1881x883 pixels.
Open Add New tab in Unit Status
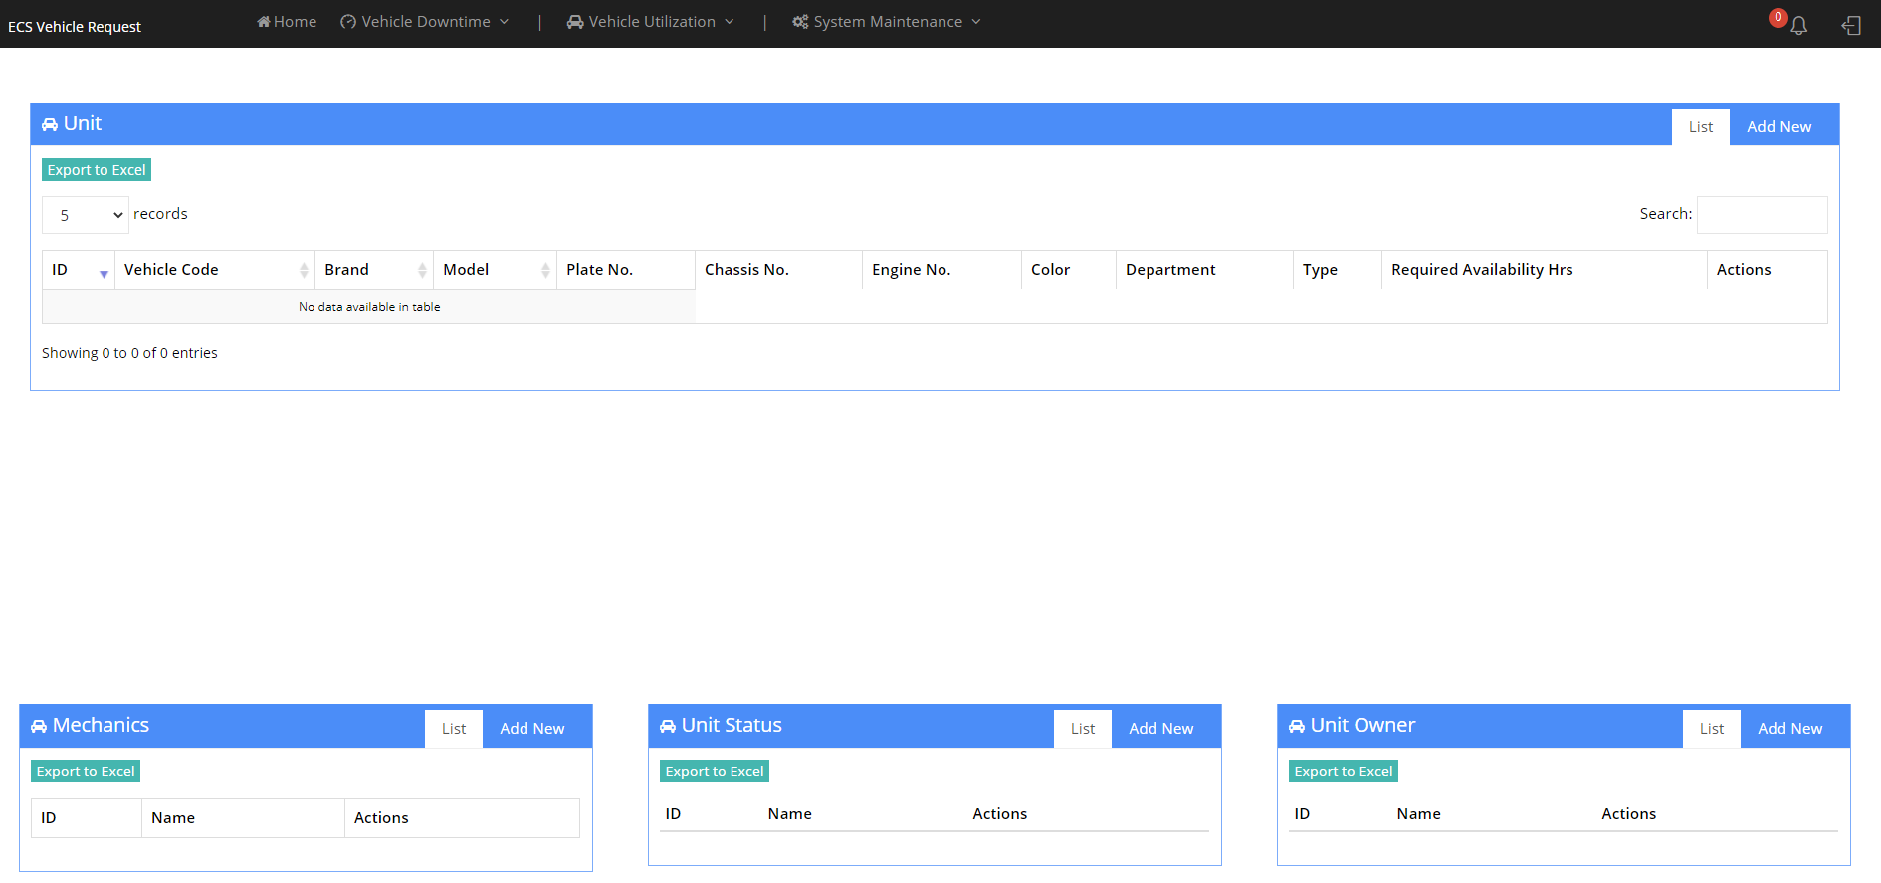click(1160, 729)
